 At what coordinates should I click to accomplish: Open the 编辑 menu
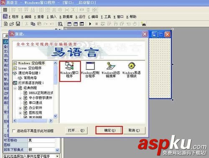26,17
